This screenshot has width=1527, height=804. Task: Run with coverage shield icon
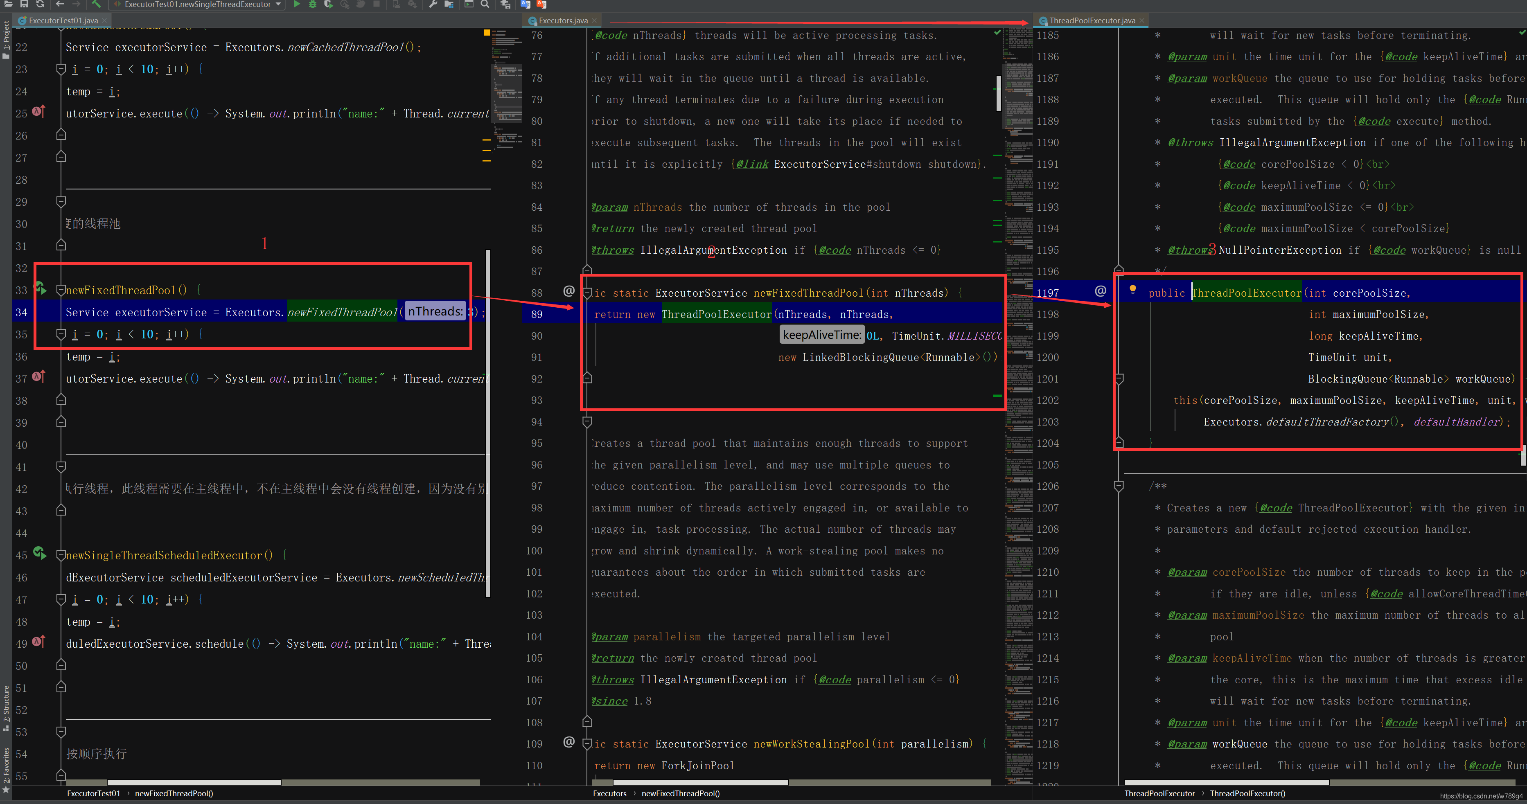click(328, 4)
